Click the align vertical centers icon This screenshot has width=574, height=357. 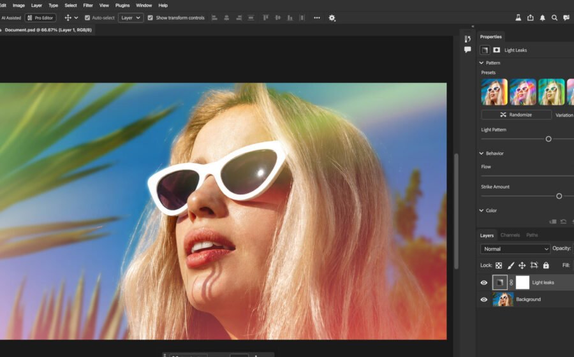278,18
